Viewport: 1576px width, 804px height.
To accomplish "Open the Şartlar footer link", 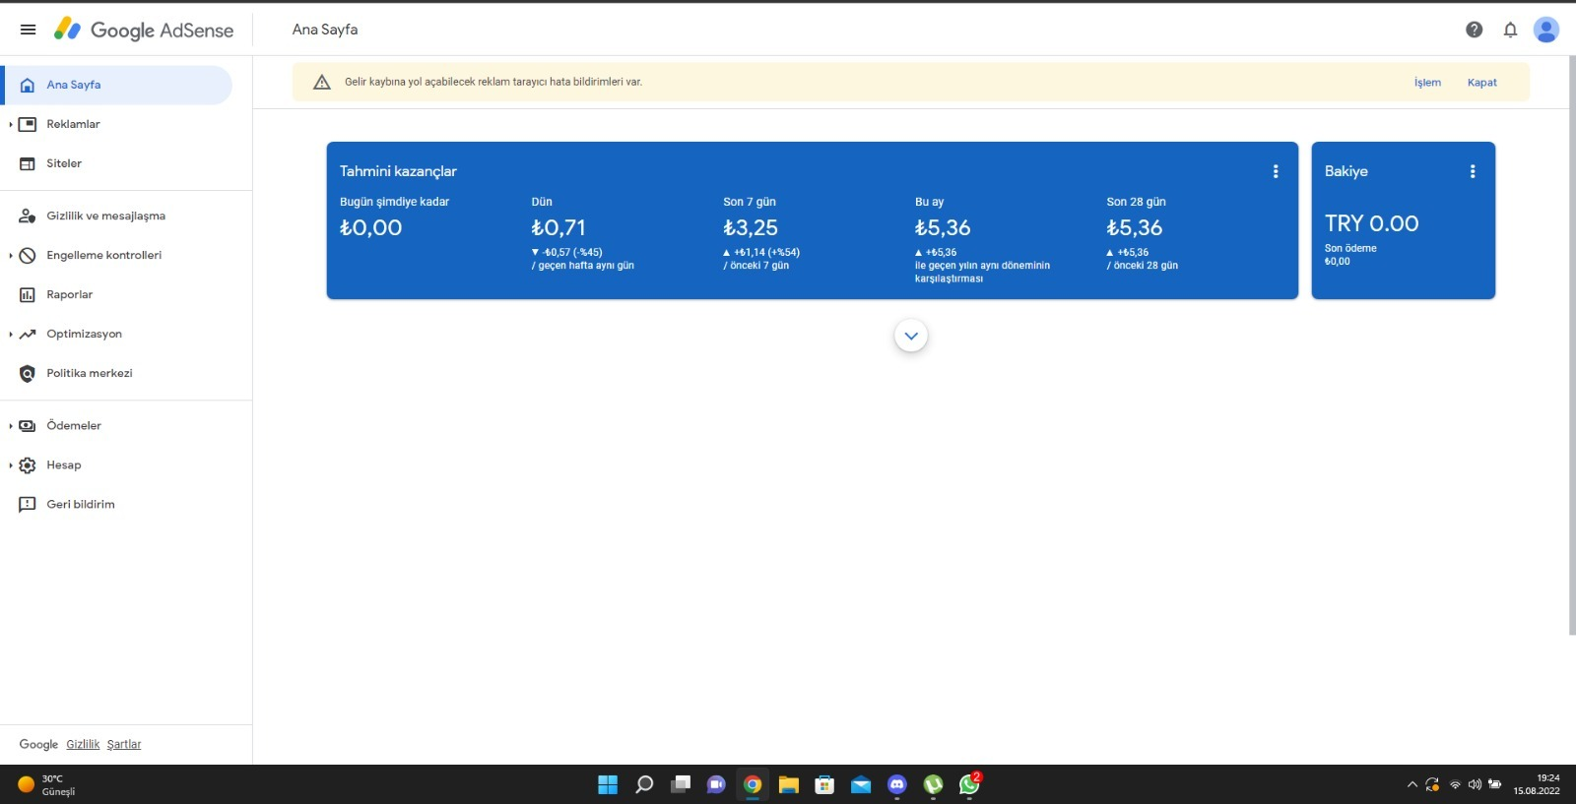I will tap(124, 744).
